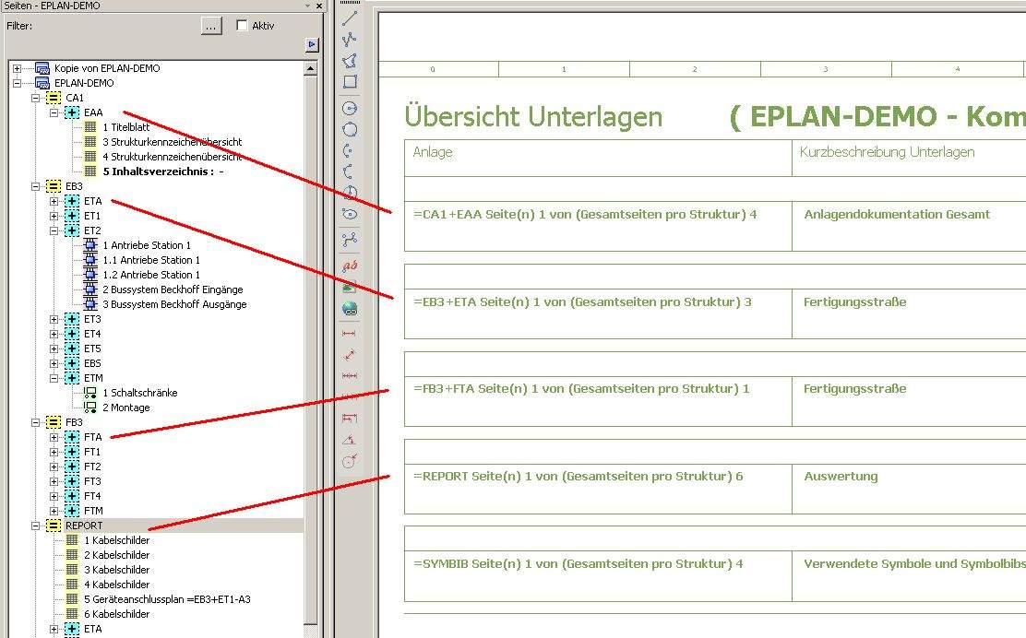The image size is (1026, 638).
Task: Click the yellow FB3 structure icon
Action: 54,422
